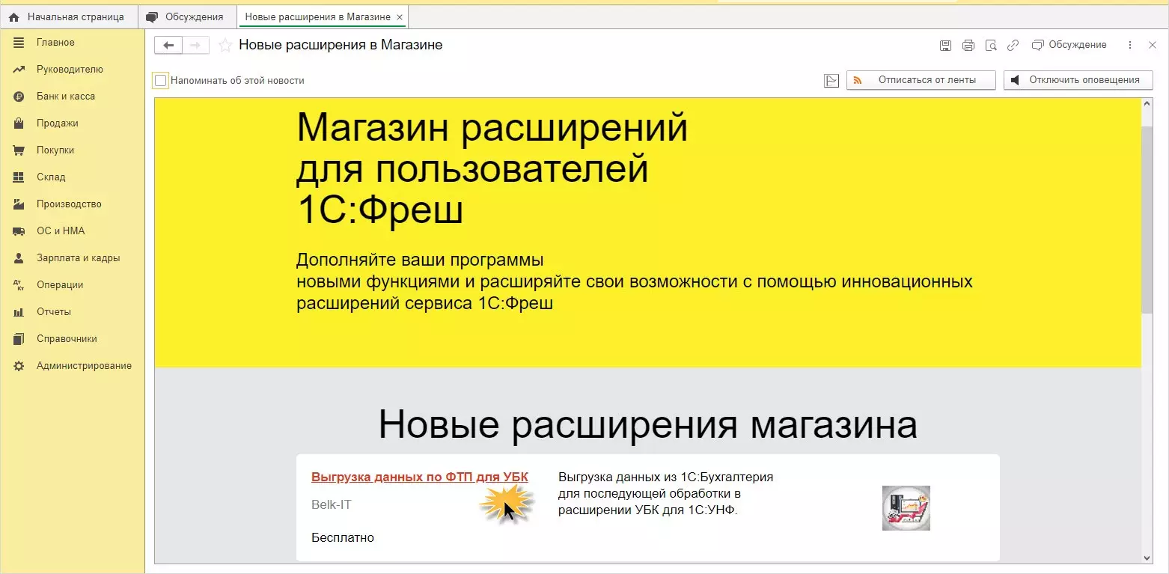Click the Дополняйте ваши программы banner text

[635, 282]
